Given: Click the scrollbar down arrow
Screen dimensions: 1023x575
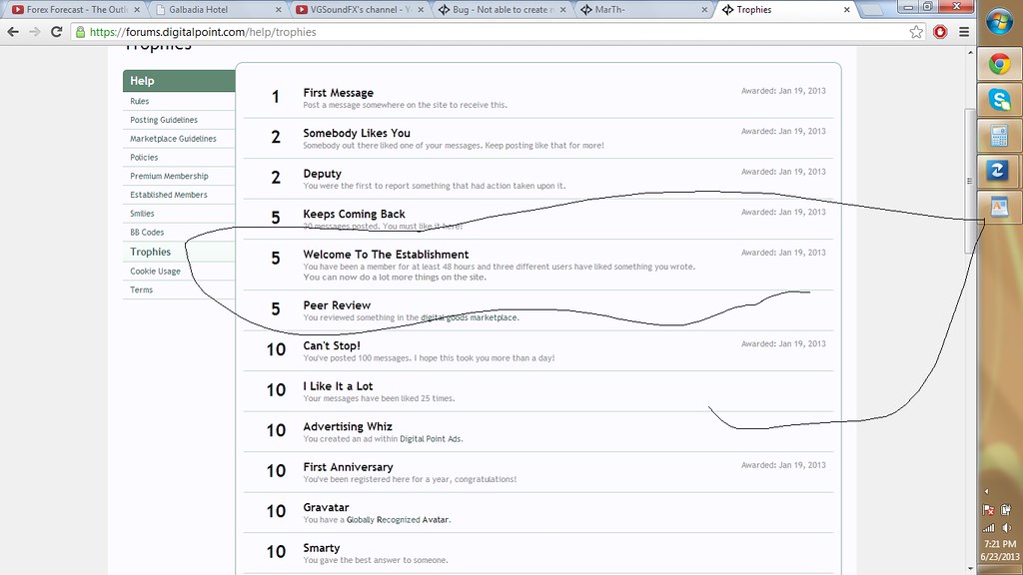Looking at the screenshot, I should 970,569.
